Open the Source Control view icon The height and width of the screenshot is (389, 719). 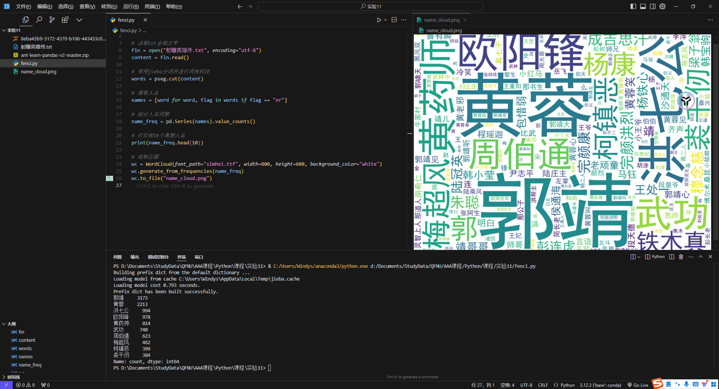pyautogui.click(x=52, y=20)
